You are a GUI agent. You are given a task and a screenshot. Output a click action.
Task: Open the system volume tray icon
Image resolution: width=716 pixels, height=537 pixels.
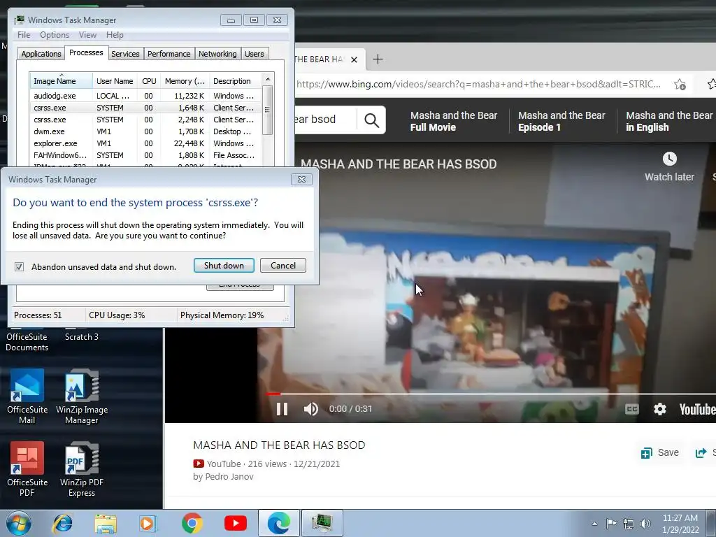[645, 524]
